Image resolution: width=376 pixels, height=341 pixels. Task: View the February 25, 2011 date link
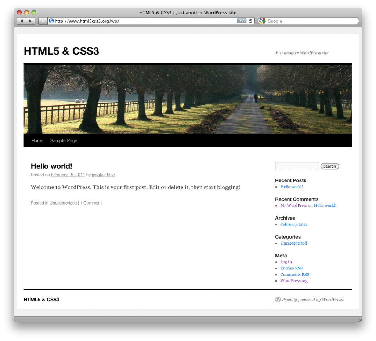pyautogui.click(x=68, y=175)
